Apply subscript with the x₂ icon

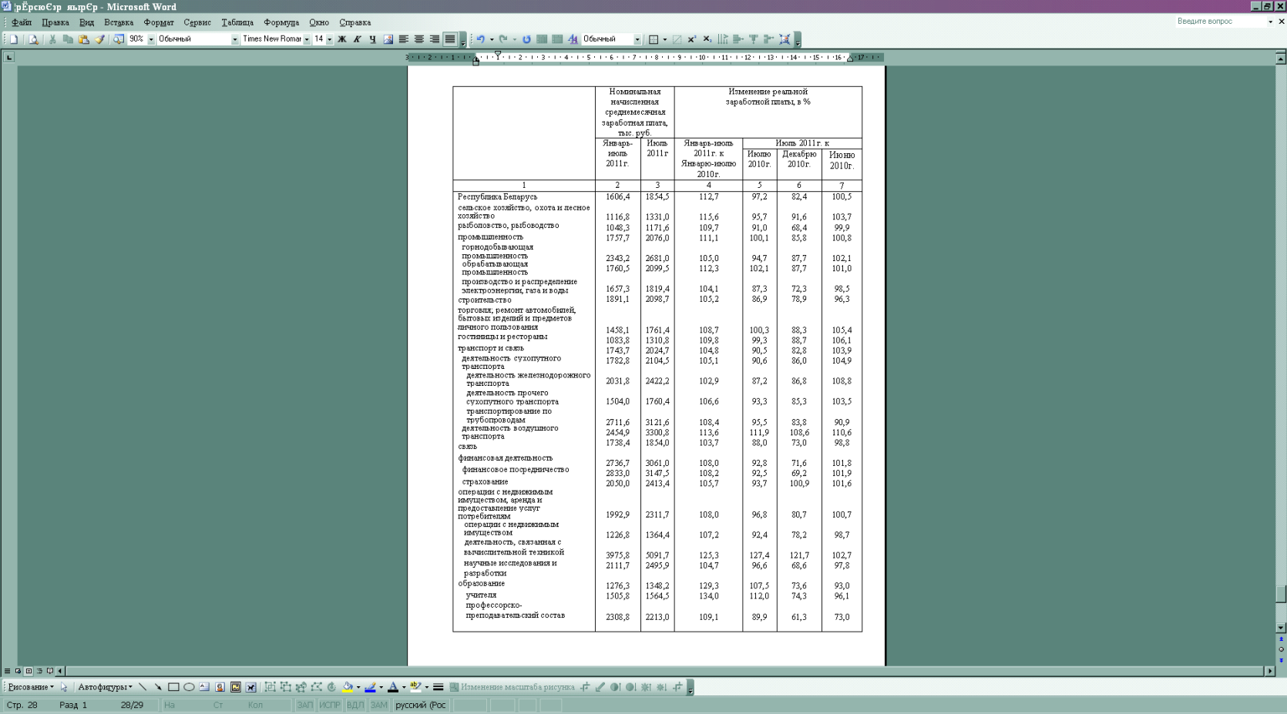click(707, 39)
